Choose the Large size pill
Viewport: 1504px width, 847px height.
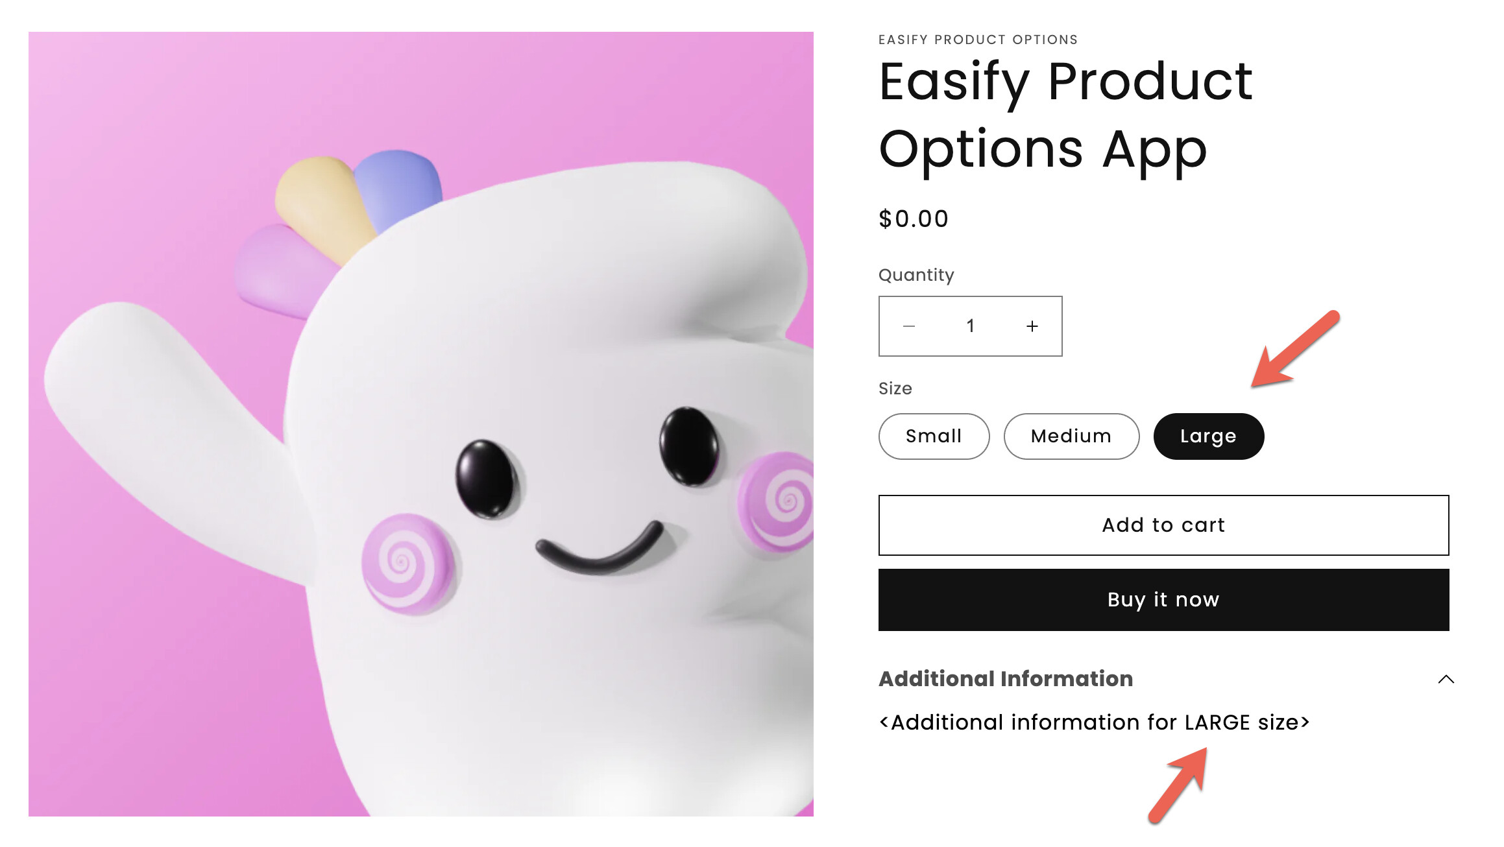tap(1209, 436)
